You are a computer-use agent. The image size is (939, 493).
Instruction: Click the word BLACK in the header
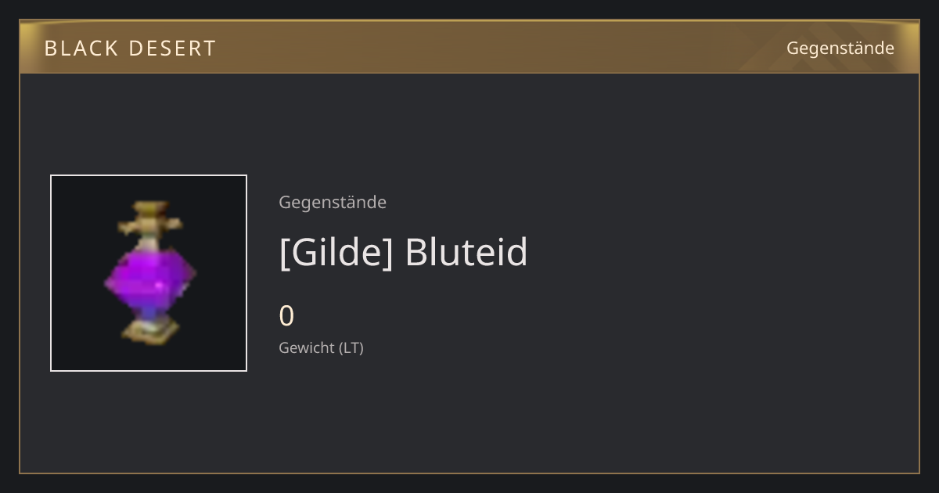81,49
